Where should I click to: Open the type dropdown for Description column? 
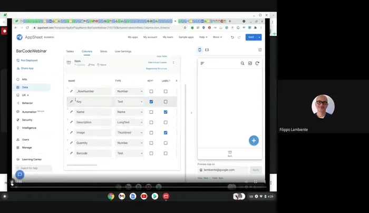pyautogui.click(x=129, y=122)
